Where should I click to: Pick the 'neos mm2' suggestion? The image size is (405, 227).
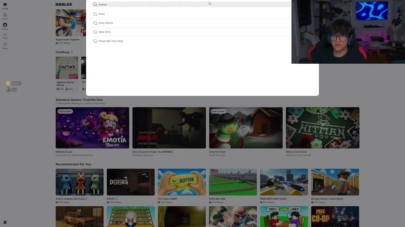point(191,32)
